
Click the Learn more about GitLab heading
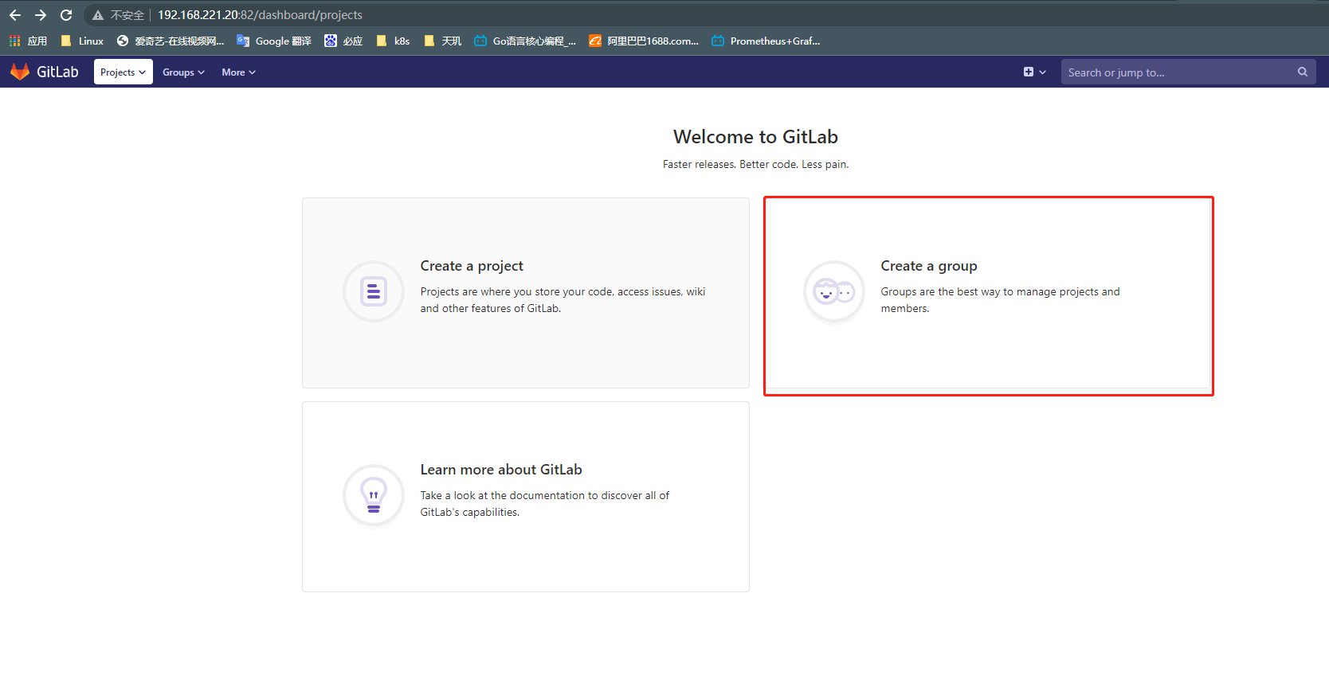tap(501, 470)
